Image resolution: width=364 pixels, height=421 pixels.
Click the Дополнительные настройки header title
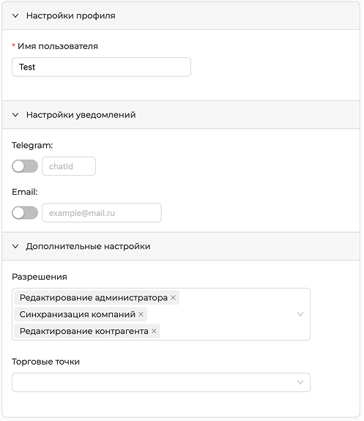click(x=89, y=246)
